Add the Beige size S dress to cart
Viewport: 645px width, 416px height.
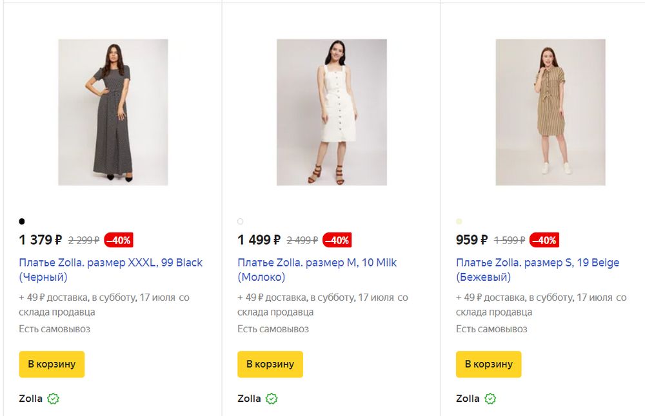(488, 364)
